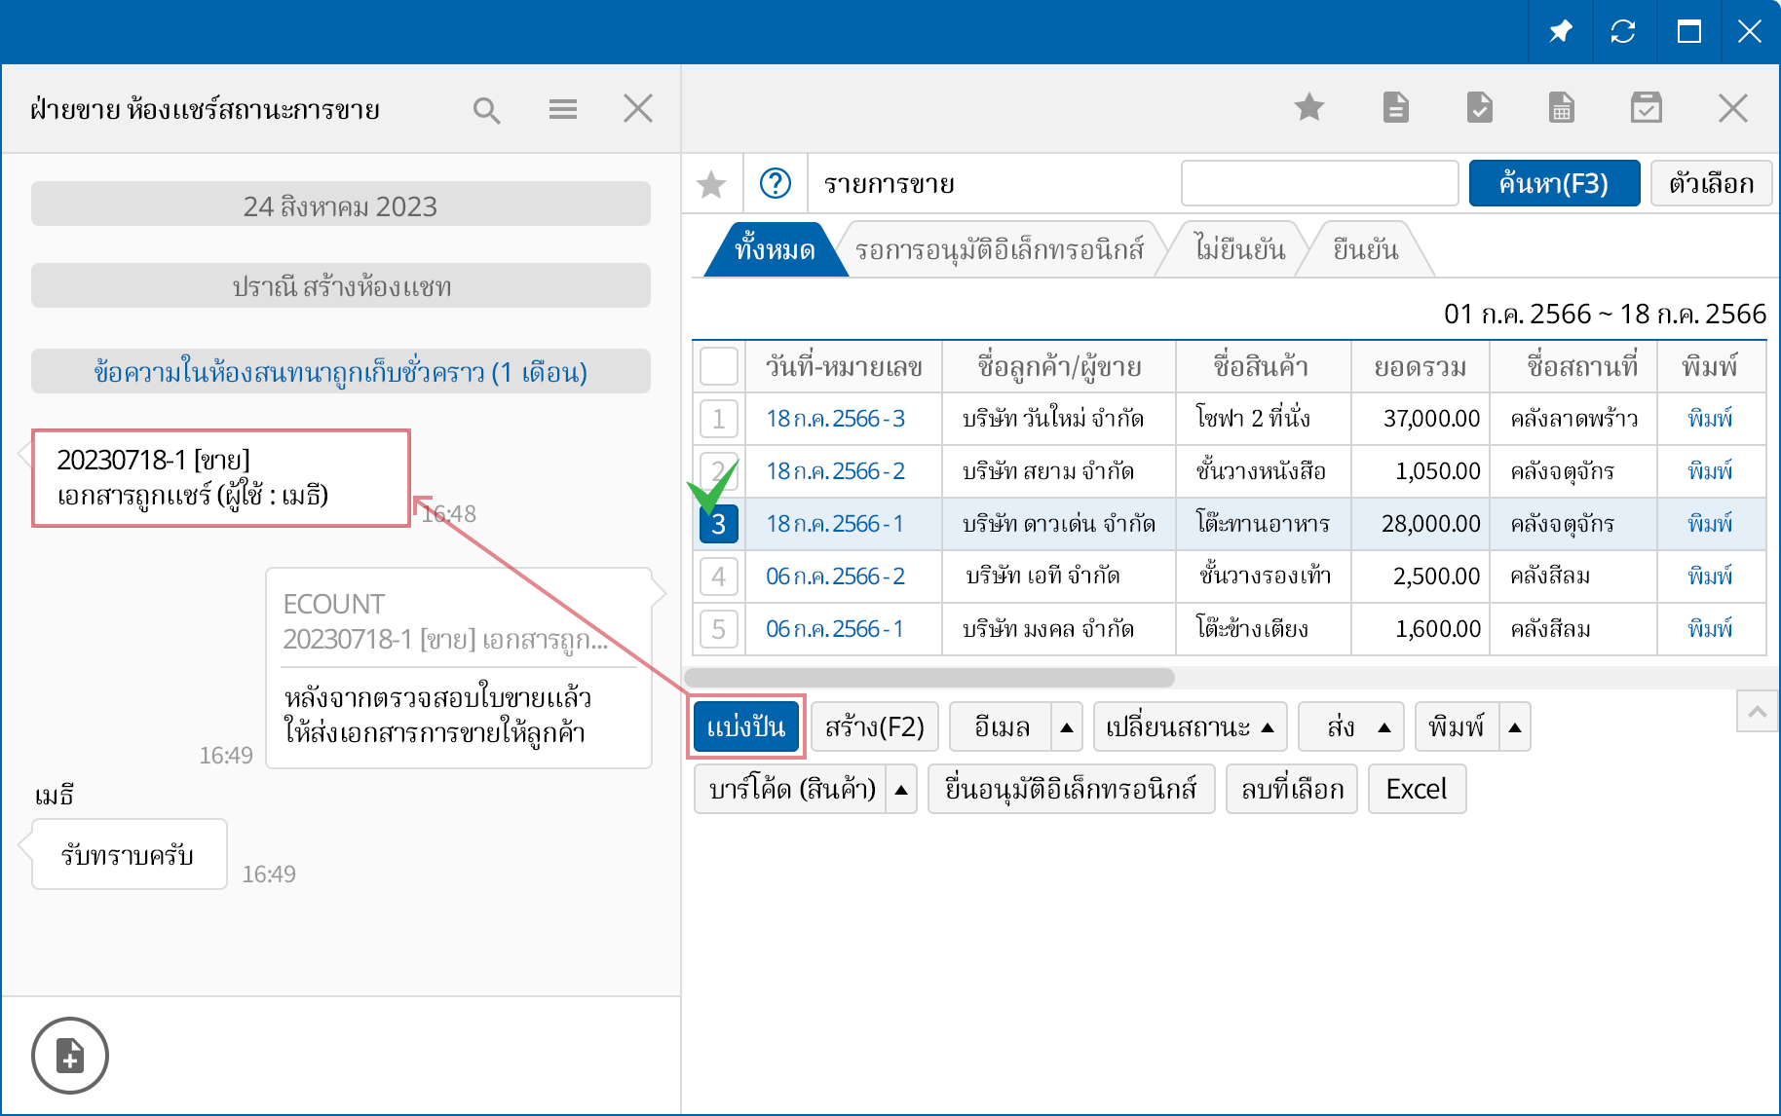The height and width of the screenshot is (1116, 1781).
Task: Check row 1 checkbox for บริษัท วันใหม่
Action: 719,419
